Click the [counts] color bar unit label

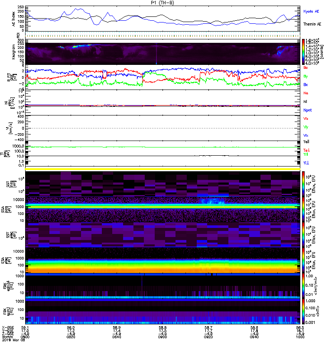pos(322,52)
